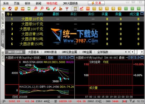The height and width of the screenshot is (104, 145).
Task: Click the green 5-minute period icon
Action: point(139,9)
